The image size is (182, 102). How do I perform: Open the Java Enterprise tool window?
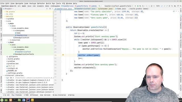tap(59, 95)
